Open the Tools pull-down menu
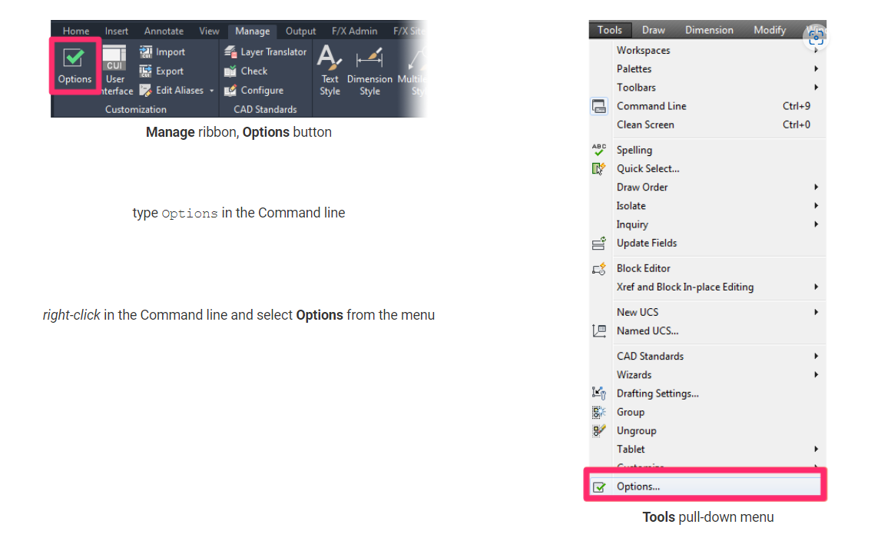The height and width of the screenshot is (551, 881). (610, 30)
